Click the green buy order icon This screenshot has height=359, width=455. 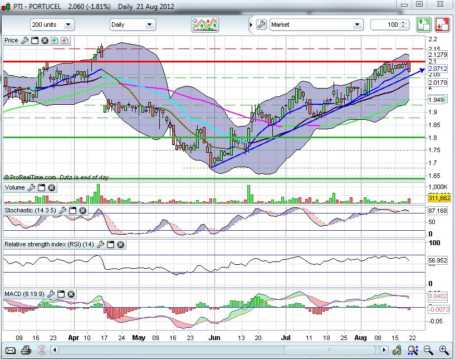(424, 25)
